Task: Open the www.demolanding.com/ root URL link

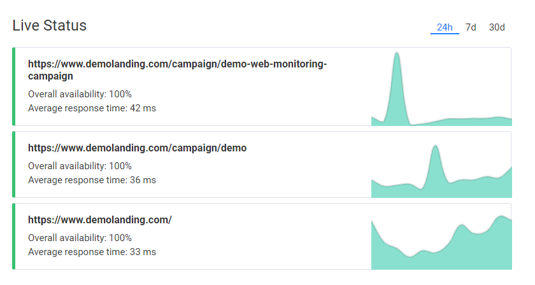Action: coord(100,220)
